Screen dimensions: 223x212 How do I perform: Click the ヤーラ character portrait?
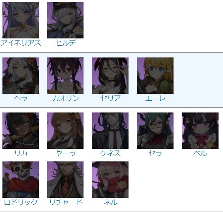point(65,131)
